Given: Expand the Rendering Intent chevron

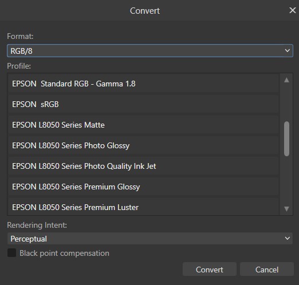Looking at the screenshot, I should coord(287,238).
